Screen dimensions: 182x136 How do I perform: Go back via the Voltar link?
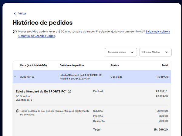coord(22,14)
